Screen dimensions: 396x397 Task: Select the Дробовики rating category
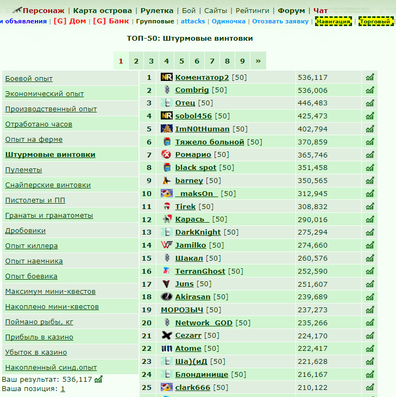(x=26, y=230)
